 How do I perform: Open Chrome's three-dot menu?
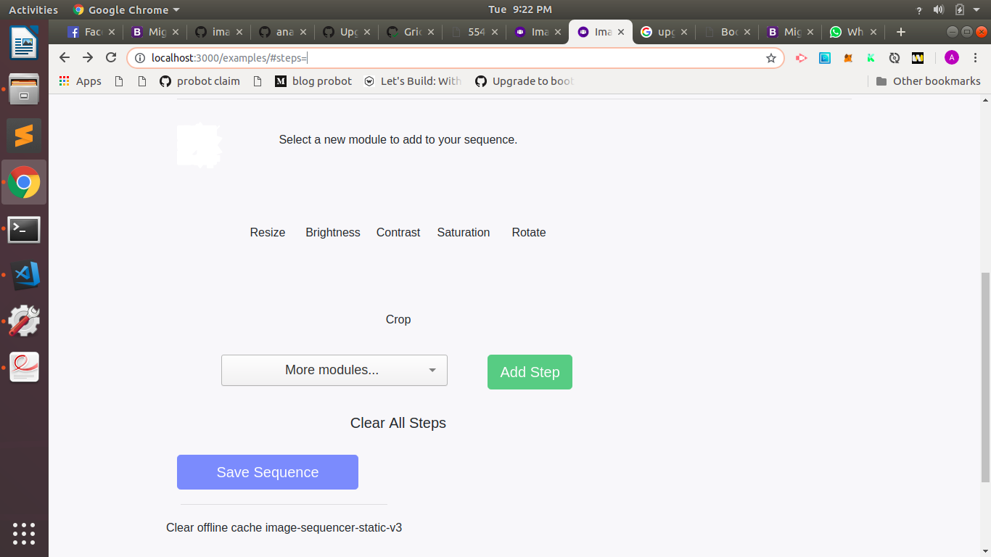coord(974,58)
